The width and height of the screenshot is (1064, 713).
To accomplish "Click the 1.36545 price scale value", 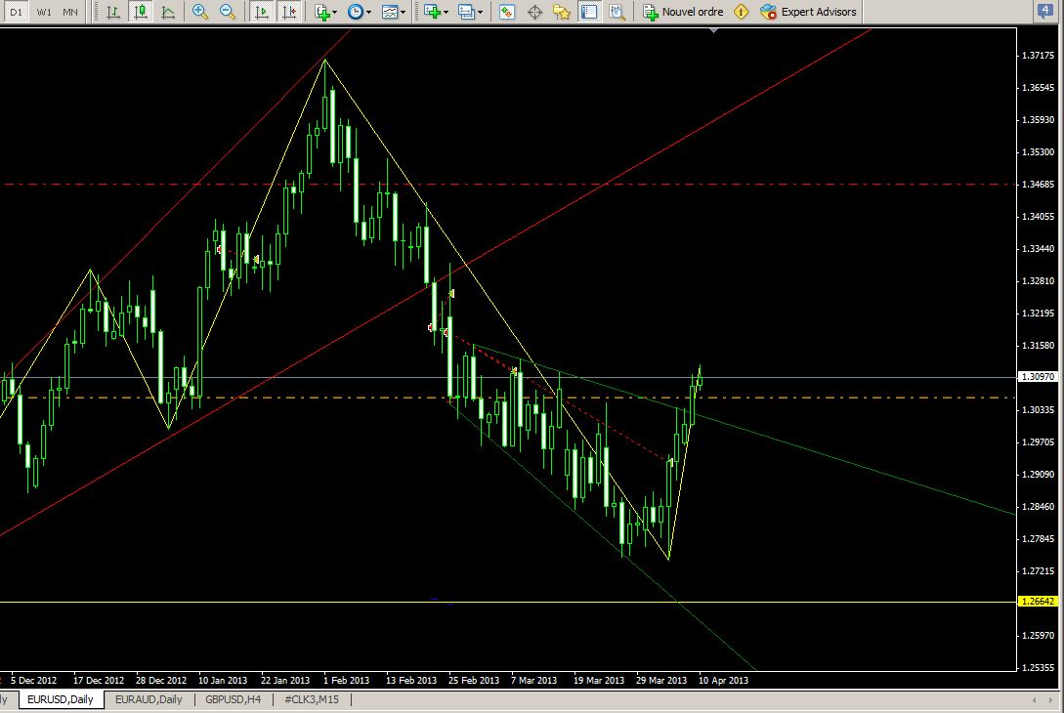I will (x=1039, y=88).
